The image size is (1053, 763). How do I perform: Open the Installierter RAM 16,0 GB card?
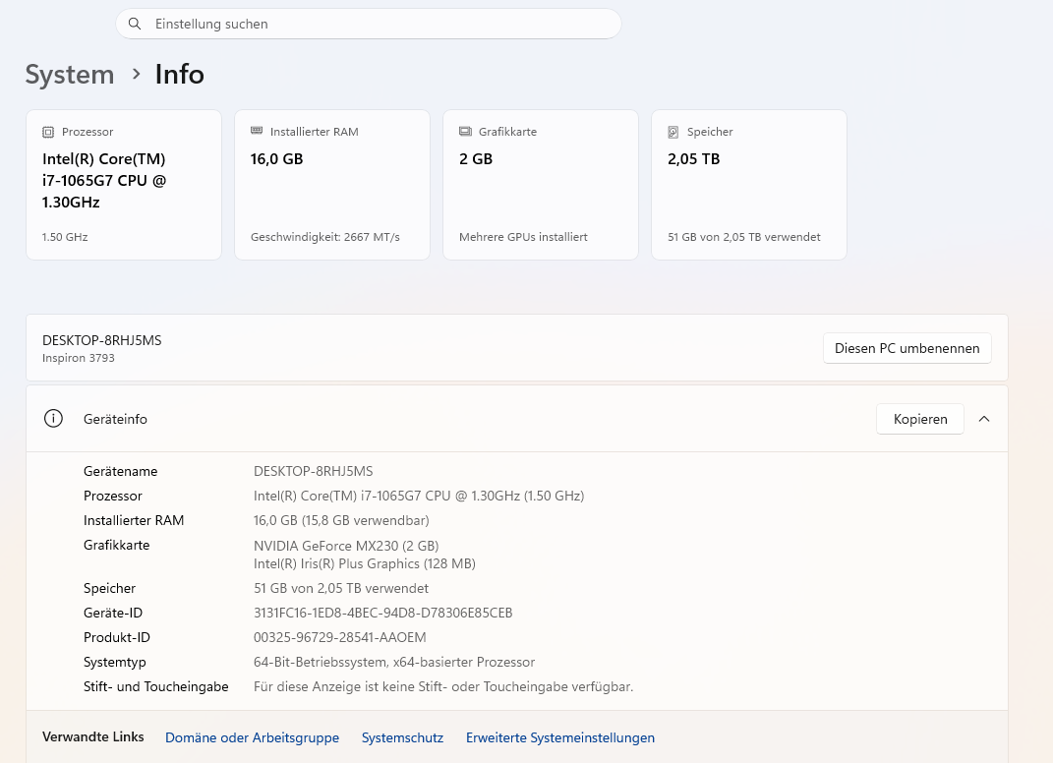pyautogui.click(x=332, y=185)
